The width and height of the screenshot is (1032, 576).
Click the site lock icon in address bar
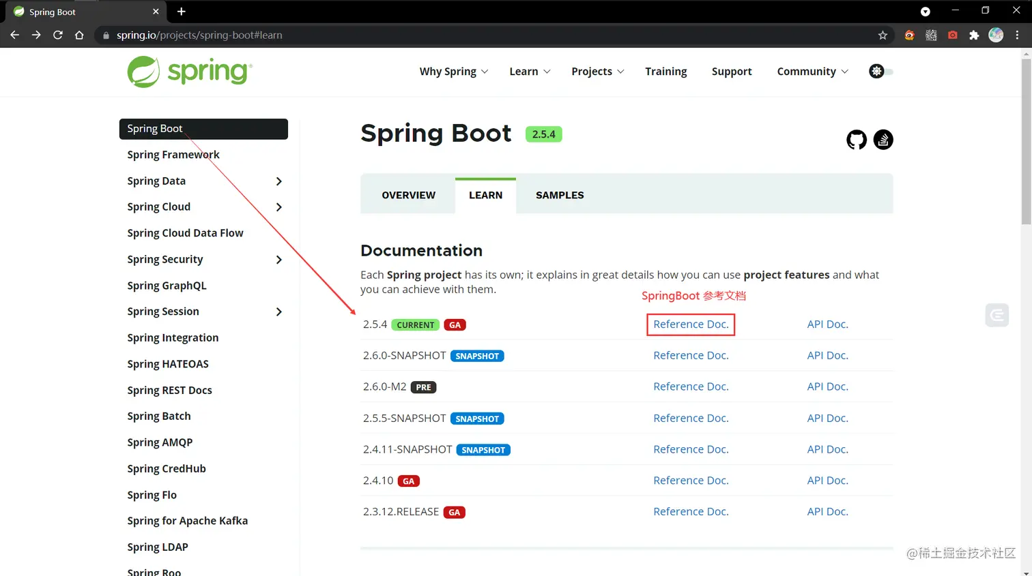click(x=106, y=35)
